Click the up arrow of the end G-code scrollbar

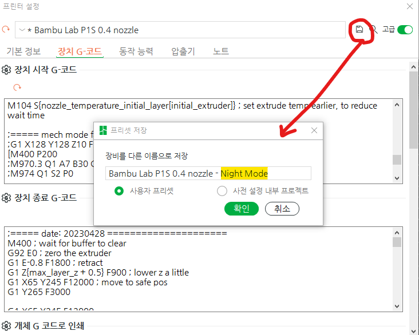397,233
